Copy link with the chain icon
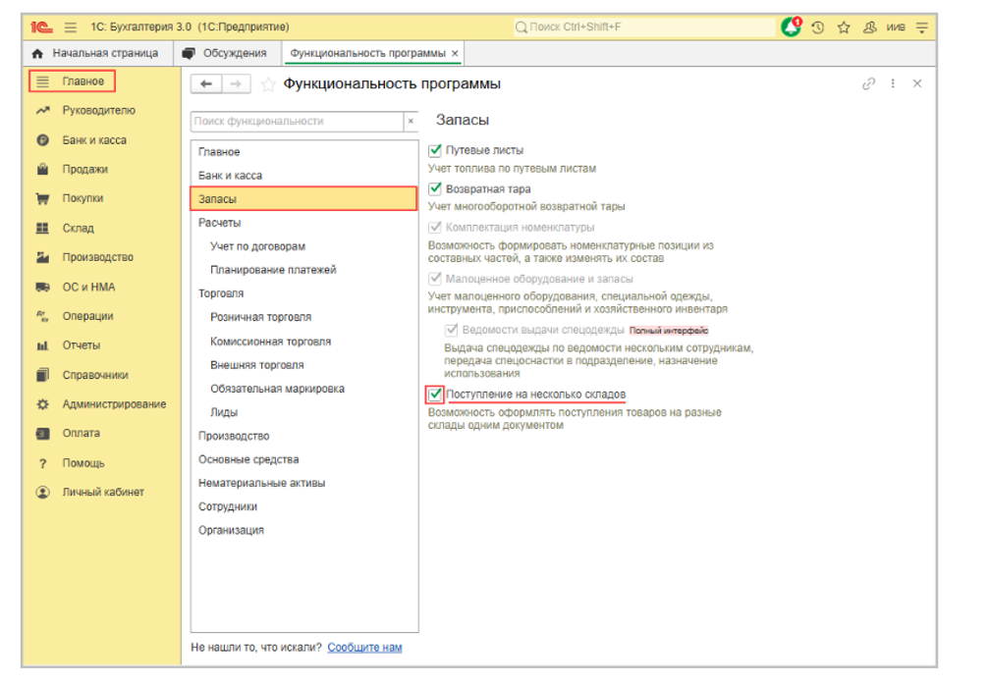 [869, 83]
